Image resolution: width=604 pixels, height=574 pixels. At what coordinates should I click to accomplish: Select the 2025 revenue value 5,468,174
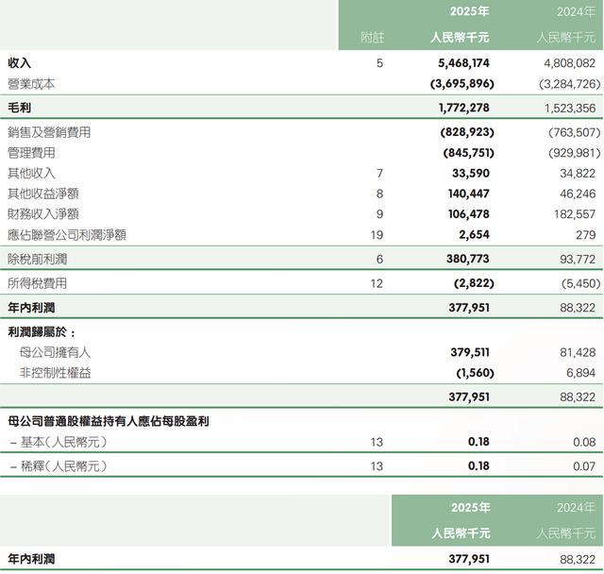click(x=458, y=63)
